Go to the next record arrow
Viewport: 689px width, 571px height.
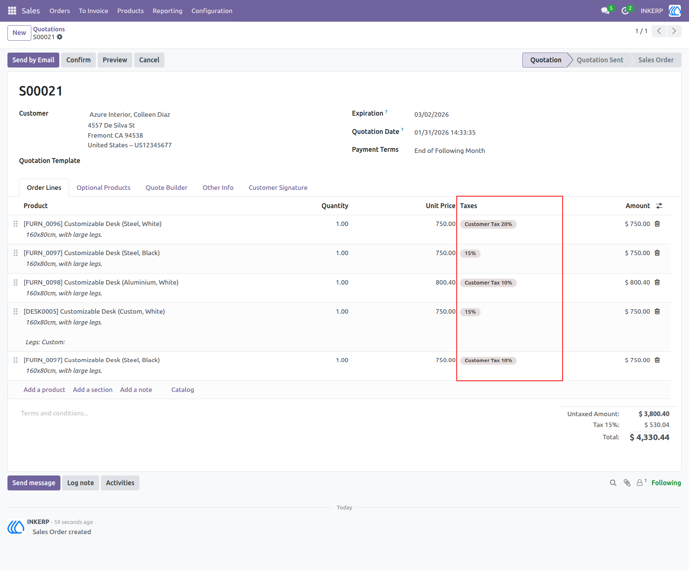point(674,31)
